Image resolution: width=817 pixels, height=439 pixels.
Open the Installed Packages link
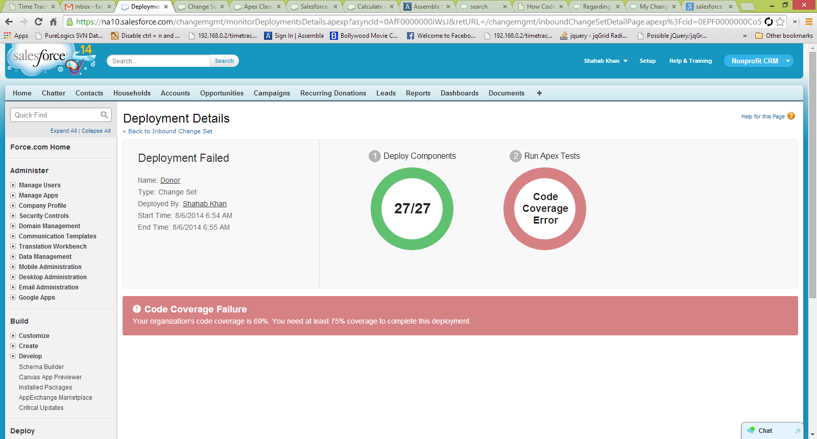pyautogui.click(x=45, y=387)
